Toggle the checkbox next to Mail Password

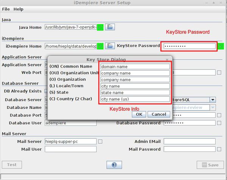[219, 149]
